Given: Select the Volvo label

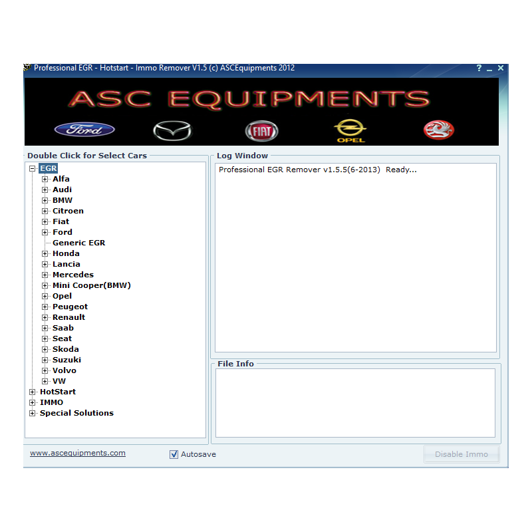Looking at the screenshot, I should 64,370.
